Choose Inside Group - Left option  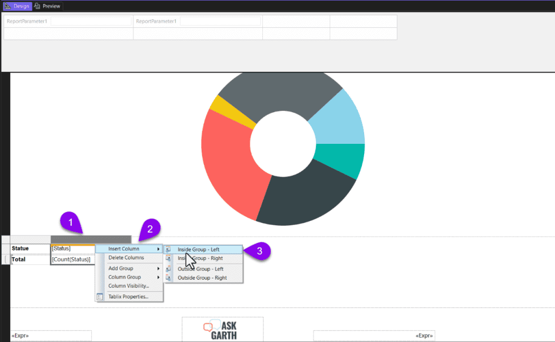pyautogui.click(x=203, y=250)
